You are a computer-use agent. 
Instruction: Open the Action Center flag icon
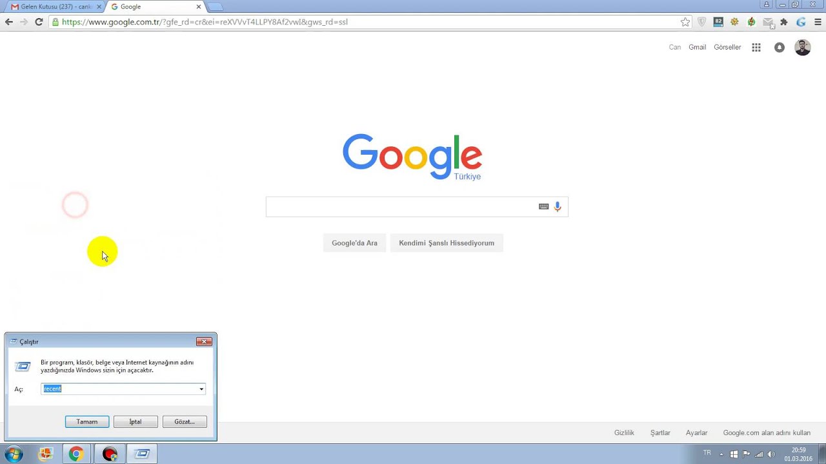coord(747,454)
